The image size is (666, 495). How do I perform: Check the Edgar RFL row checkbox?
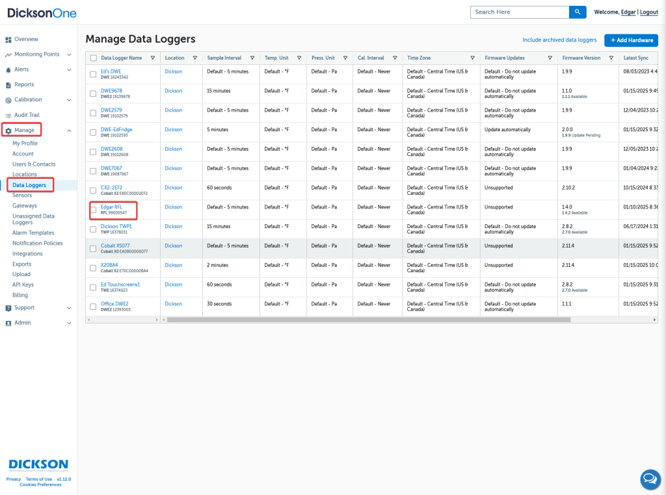pos(93,210)
